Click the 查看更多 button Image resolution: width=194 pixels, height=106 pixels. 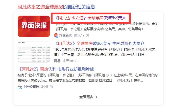click(x=88, y=97)
